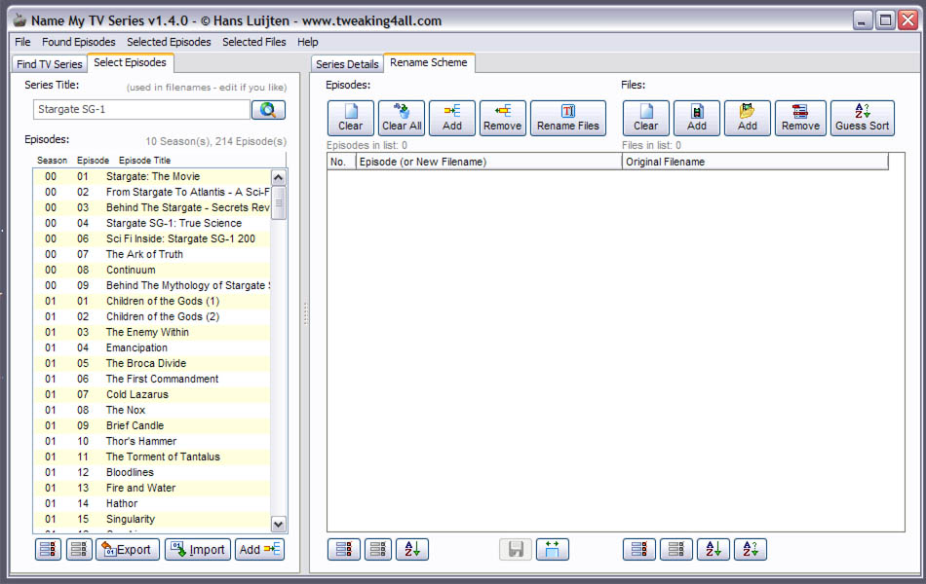Sort files A-Z icon below Files list
This screenshot has height=584, width=926.
(x=714, y=549)
